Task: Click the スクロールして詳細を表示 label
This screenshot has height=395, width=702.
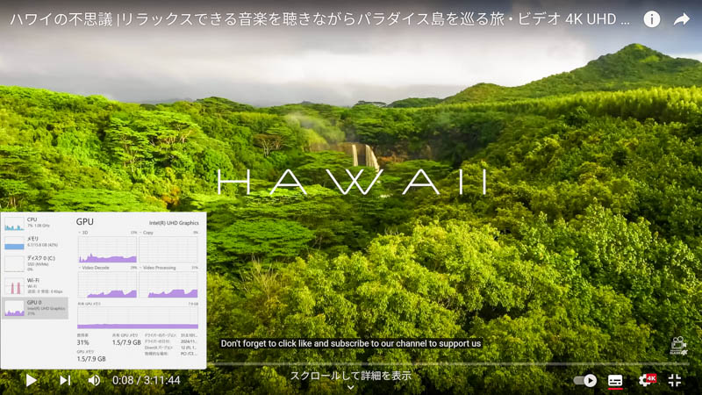Action: click(x=350, y=376)
